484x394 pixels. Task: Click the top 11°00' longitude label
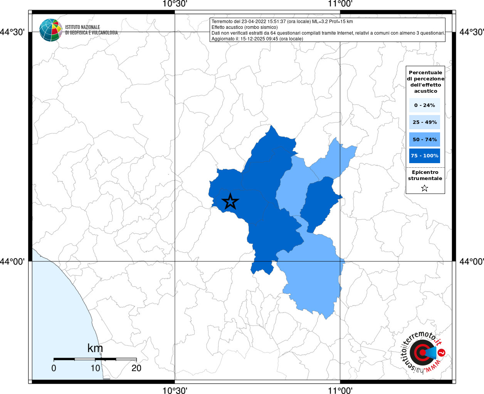tap(340, 4)
